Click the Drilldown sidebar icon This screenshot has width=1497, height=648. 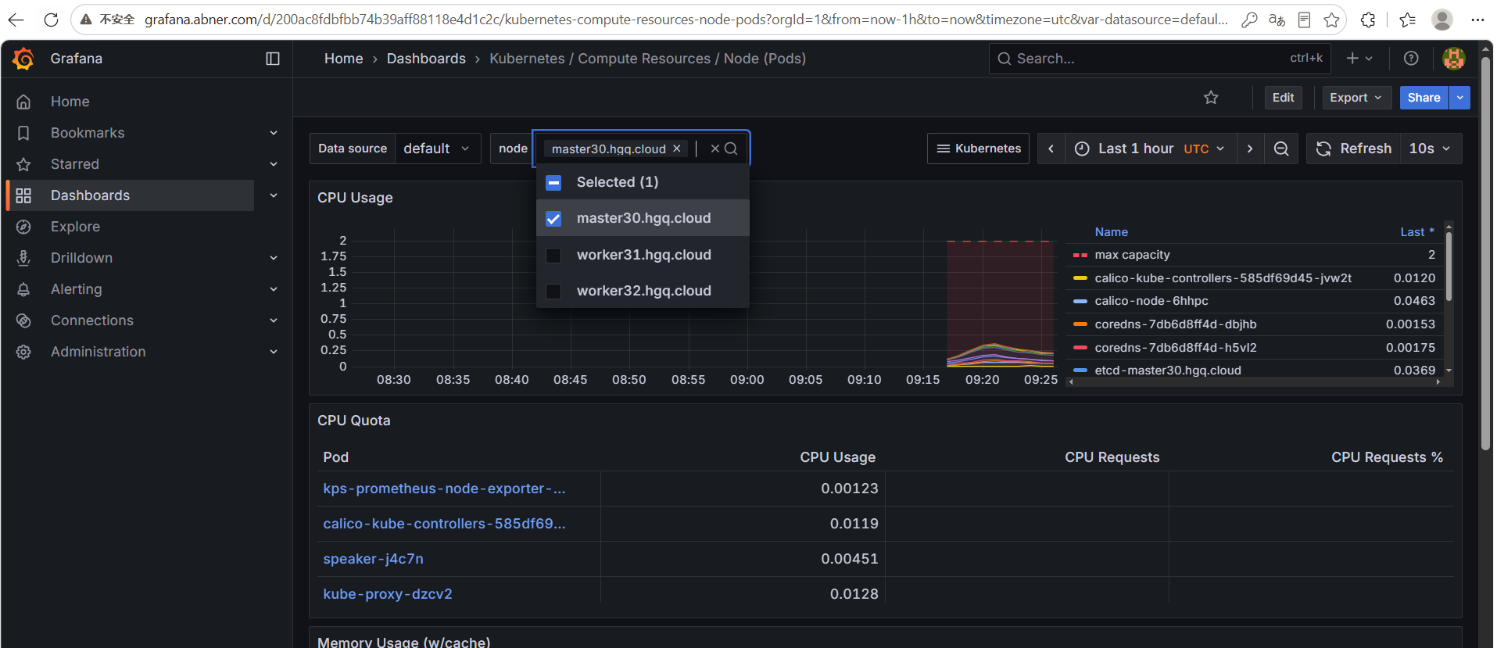click(23, 258)
